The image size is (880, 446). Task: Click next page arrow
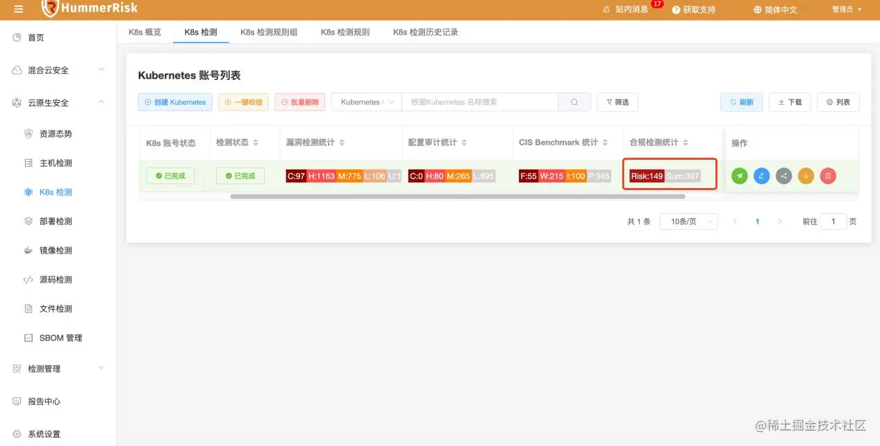pyautogui.click(x=780, y=222)
